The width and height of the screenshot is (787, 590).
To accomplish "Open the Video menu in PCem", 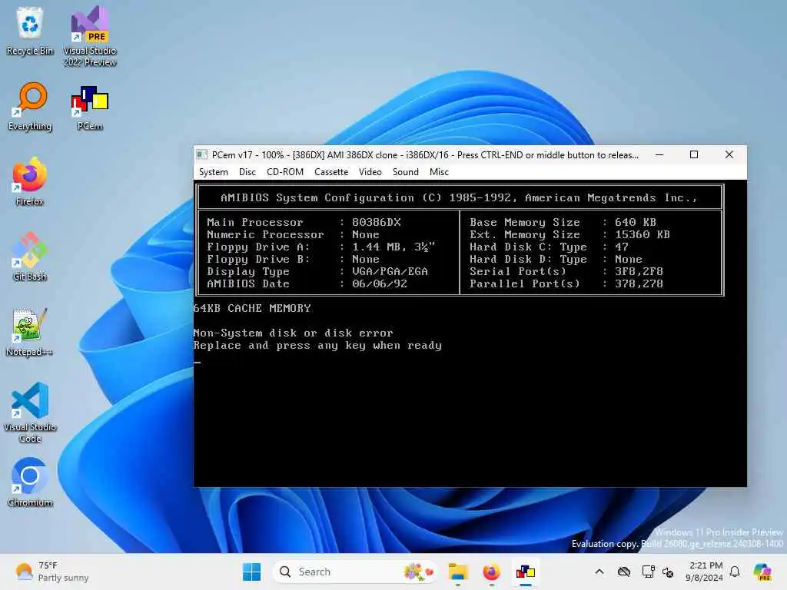I will click(x=370, y=172).
